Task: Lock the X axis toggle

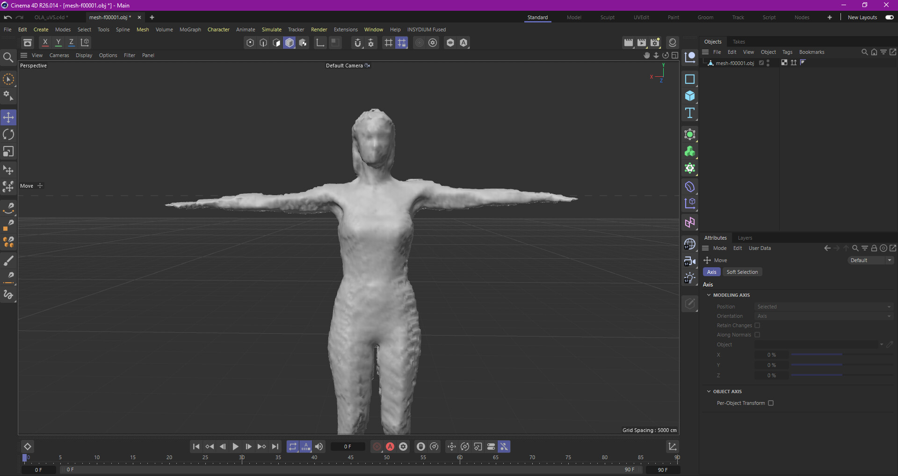Action: tap(45, 43)
